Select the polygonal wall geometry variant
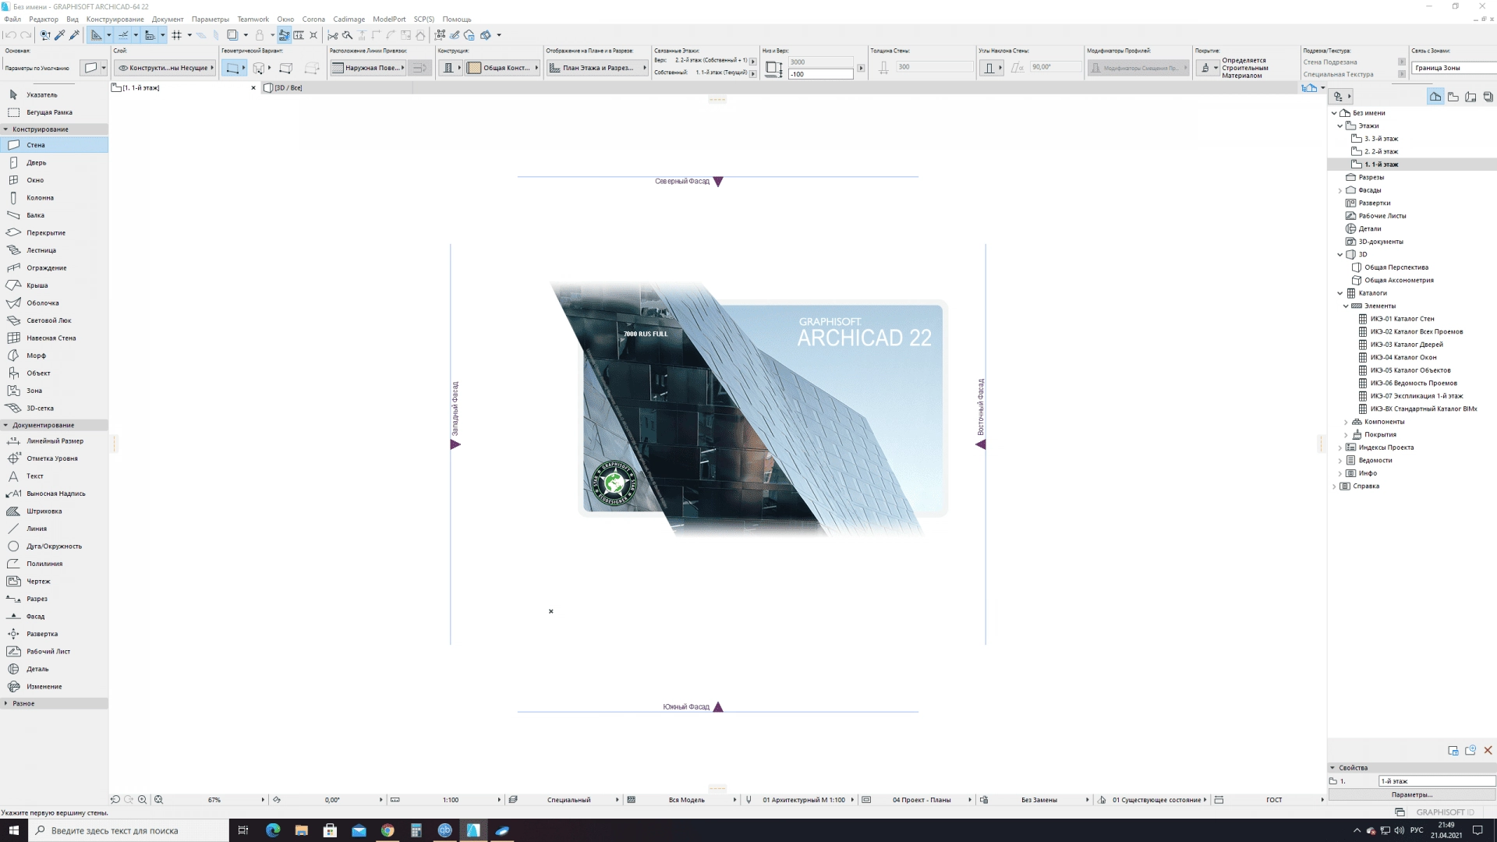This screenshot has height=842, width=1497. click(313, 68)
